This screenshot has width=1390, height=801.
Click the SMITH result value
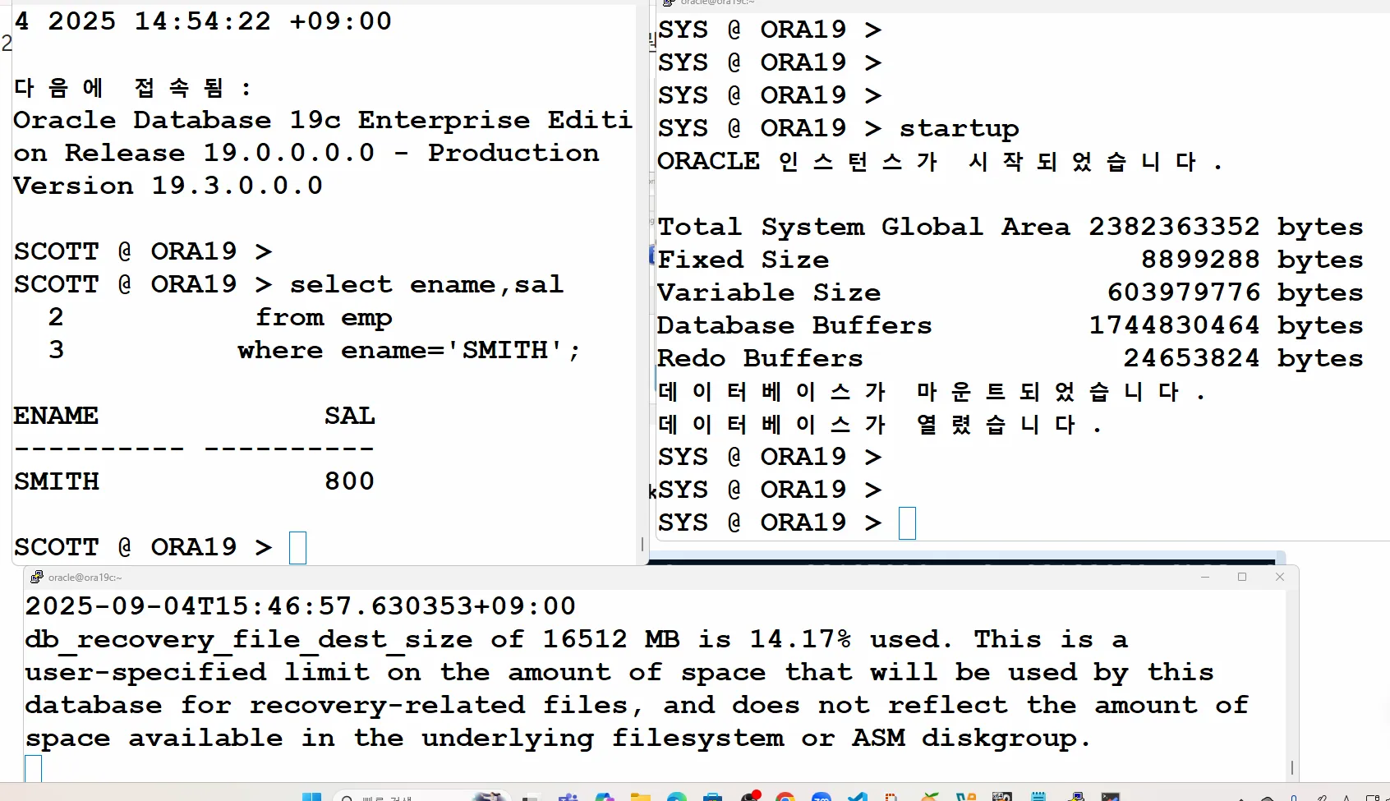point(56,481)
